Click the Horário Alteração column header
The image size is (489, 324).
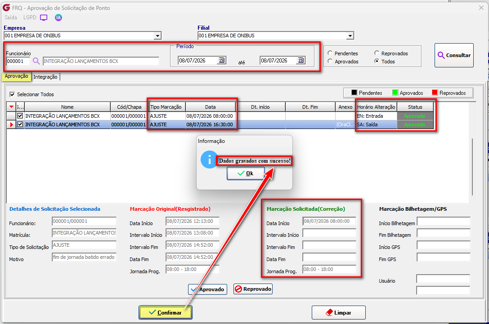coord(376,107)
